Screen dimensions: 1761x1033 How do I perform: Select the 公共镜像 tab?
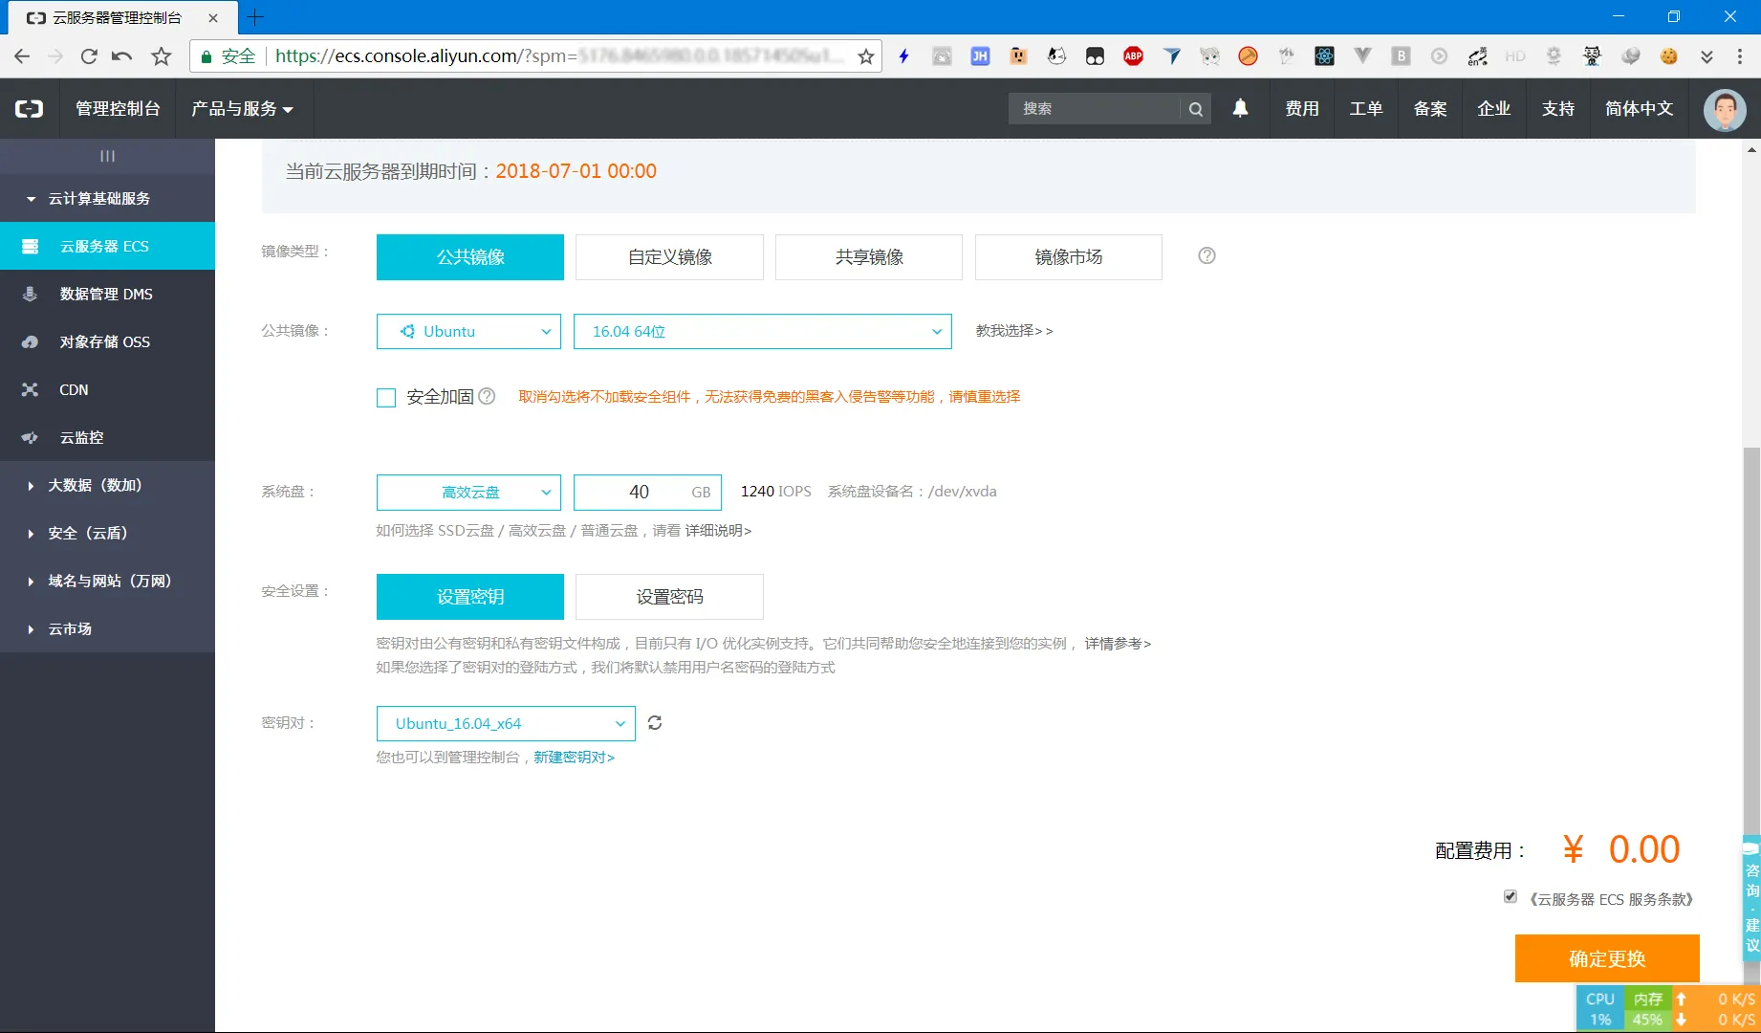(470, 257)
